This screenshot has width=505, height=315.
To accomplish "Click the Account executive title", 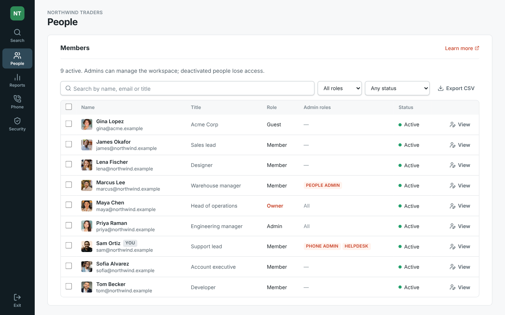I will (213, 267).
